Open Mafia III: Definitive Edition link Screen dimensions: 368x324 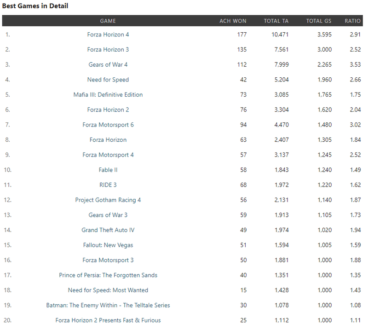(x=108, y=95)
